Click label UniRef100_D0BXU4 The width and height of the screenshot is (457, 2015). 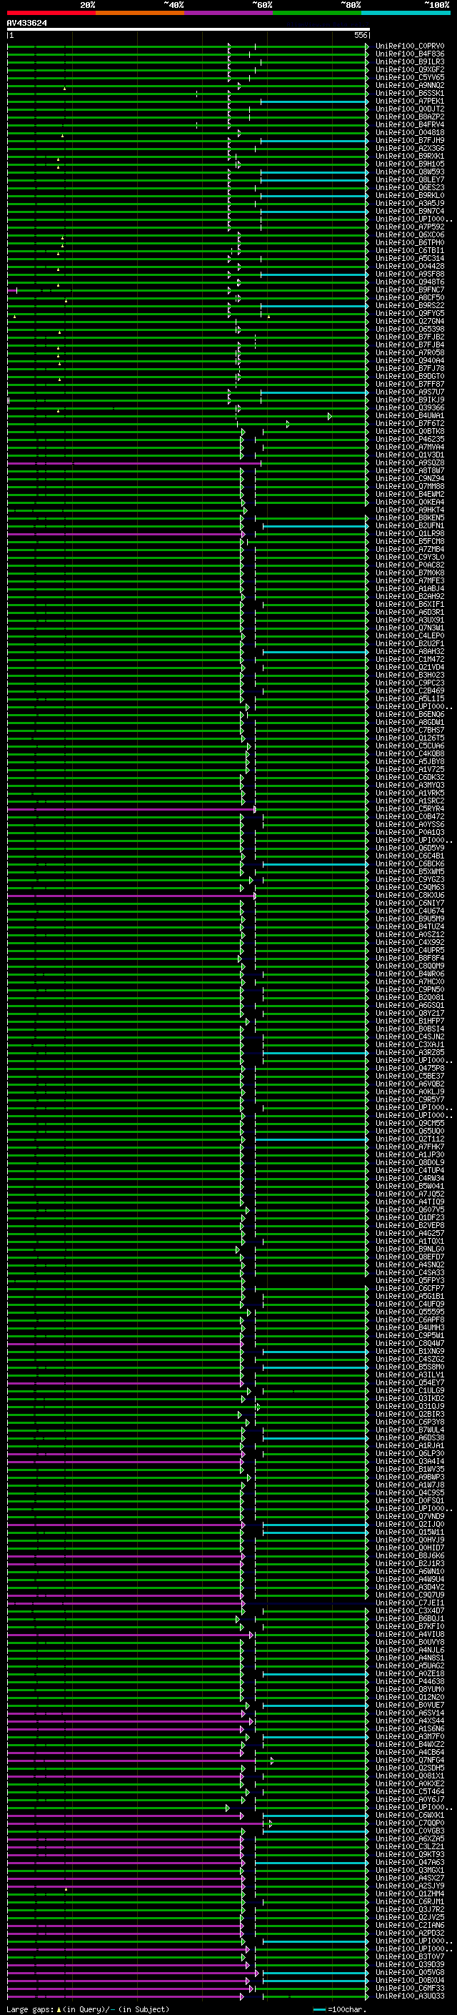pos(410,1981)
